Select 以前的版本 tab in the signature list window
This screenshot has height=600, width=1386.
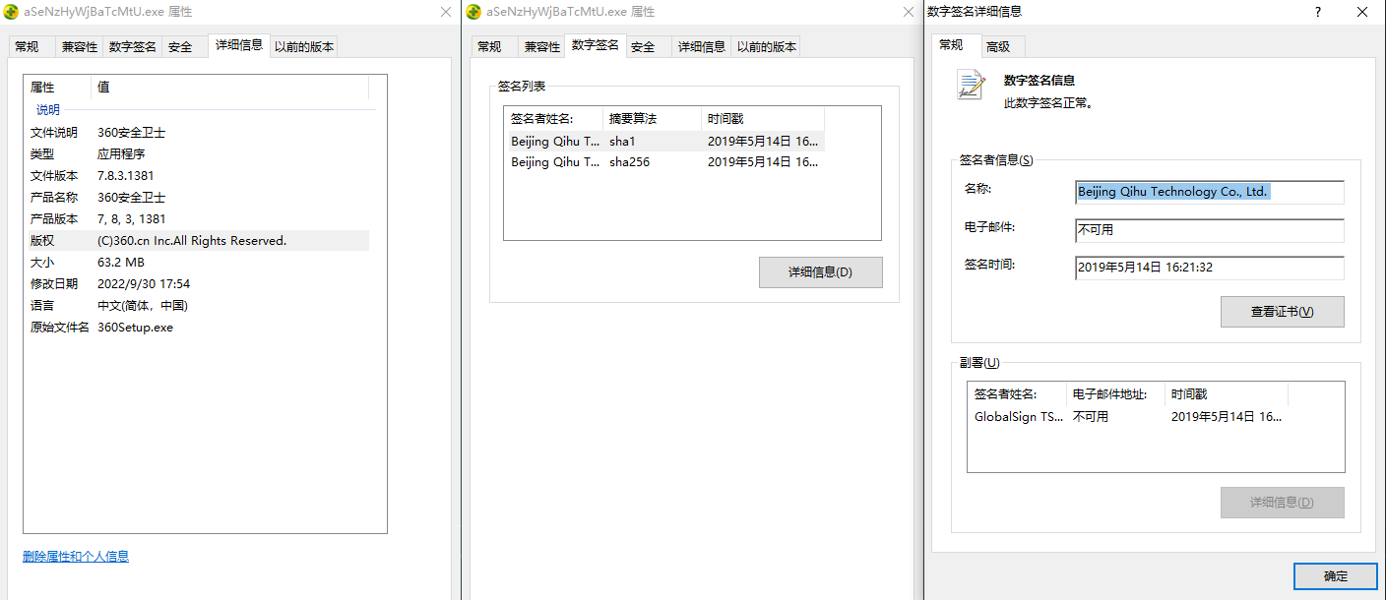point(767,46)
